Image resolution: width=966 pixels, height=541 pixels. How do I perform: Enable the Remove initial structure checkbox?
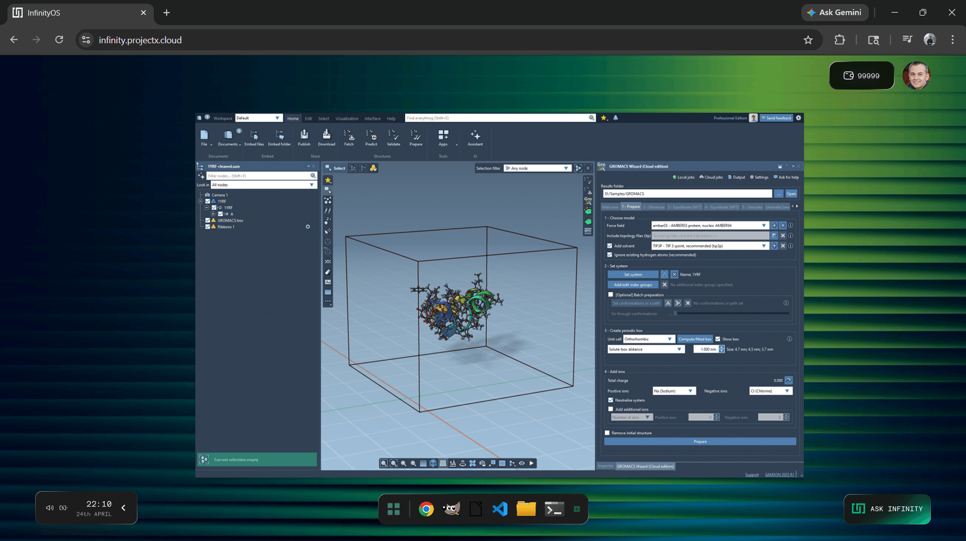(x=607, y=433)
